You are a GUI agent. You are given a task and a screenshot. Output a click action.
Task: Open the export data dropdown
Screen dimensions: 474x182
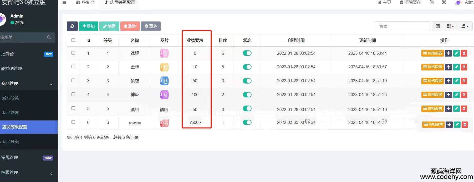[465, 26]
